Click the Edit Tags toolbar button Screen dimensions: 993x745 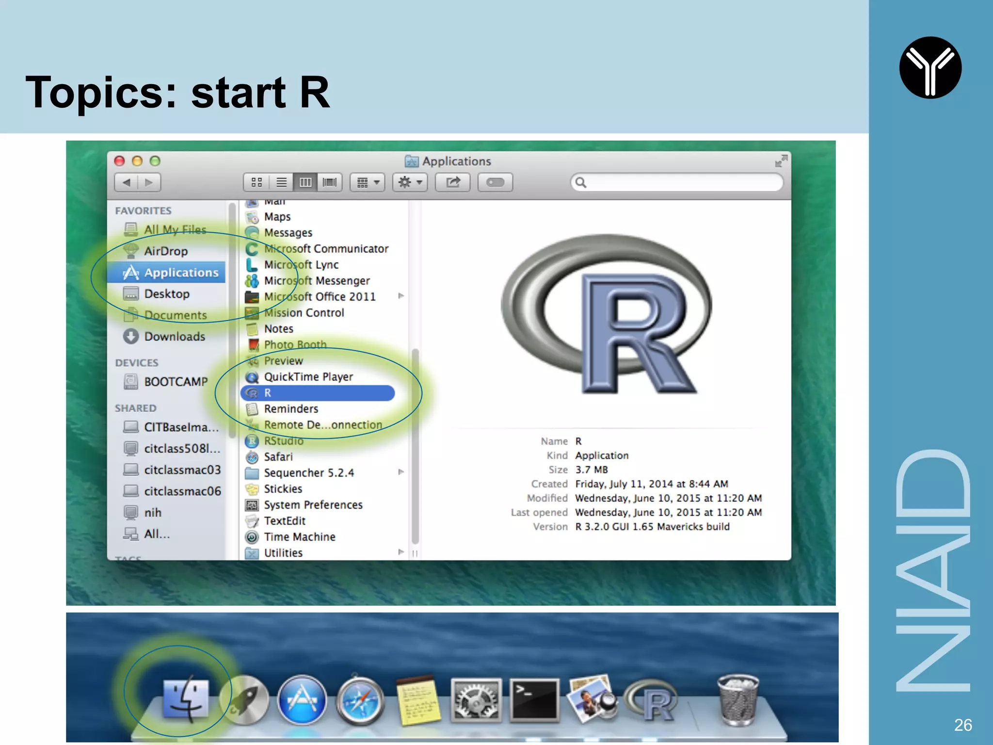click(495, 182)
